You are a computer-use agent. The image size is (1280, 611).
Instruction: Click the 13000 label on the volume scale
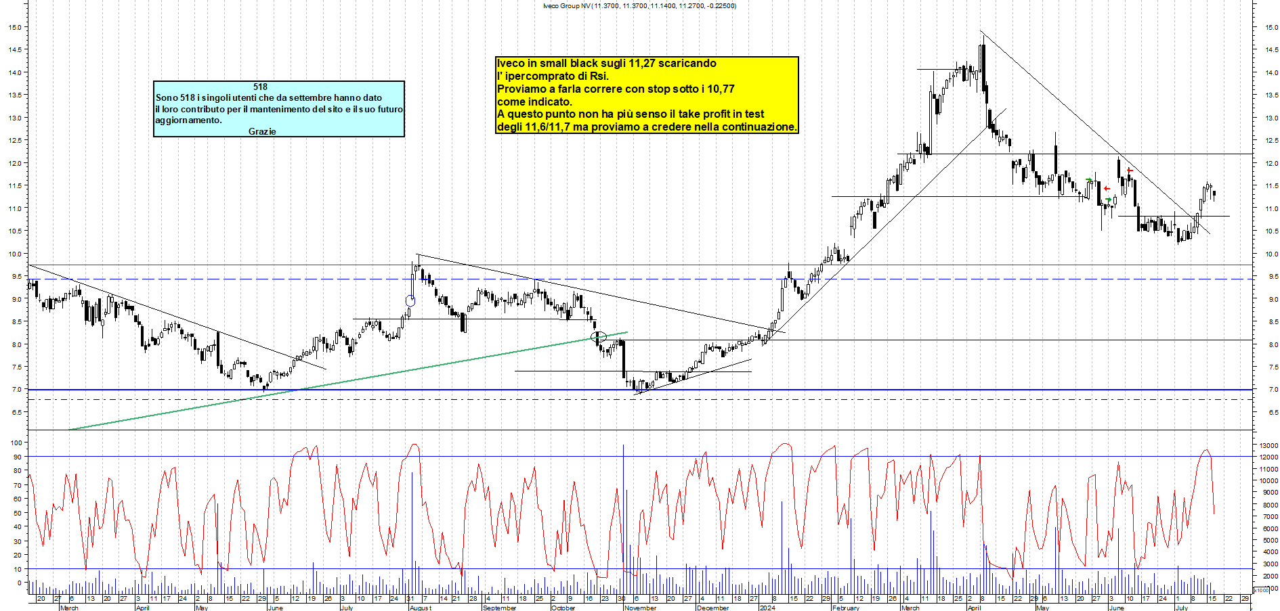[1268, 445]
